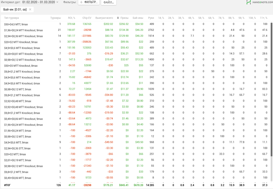This screenshot has height=189, width=273.
Task: Sort by 1й, % column header
Action: tap(161, 18)
